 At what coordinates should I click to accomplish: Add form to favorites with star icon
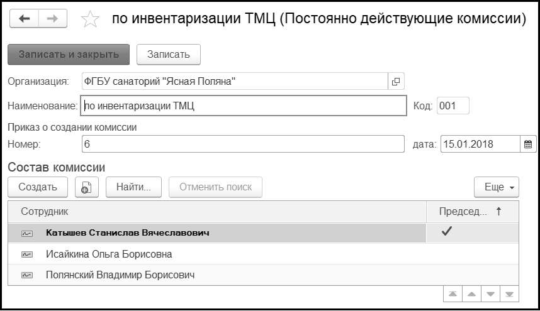coord(91,19)
